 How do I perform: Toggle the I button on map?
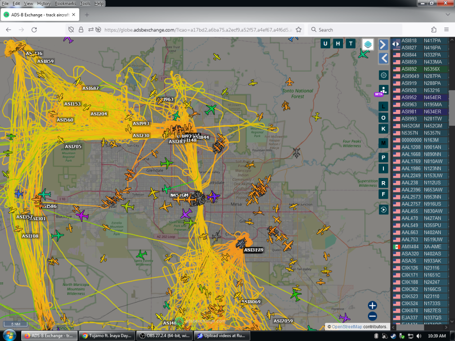[383, 168]
